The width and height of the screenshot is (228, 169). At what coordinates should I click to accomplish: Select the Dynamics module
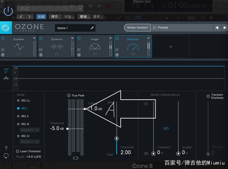57,47
